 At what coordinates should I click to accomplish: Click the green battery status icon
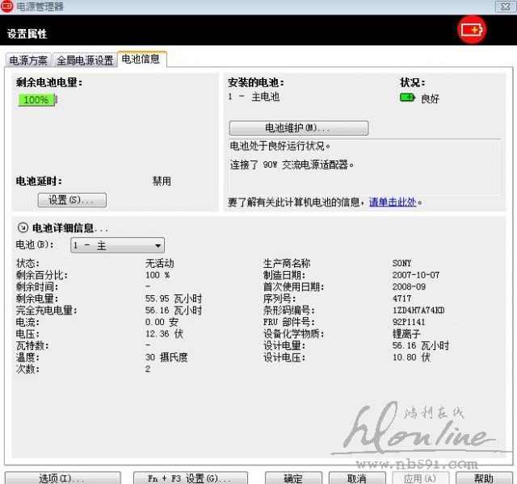click(408, 98)
